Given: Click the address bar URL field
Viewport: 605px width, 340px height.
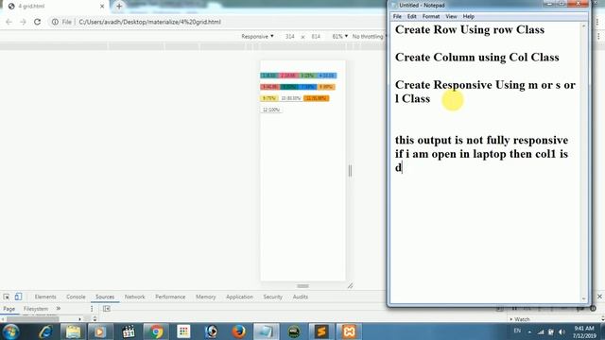Looking at the screenshot, I should 149,22.
